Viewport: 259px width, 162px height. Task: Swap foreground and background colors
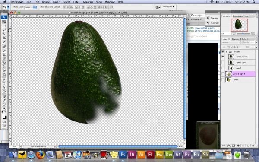(6, 112)
